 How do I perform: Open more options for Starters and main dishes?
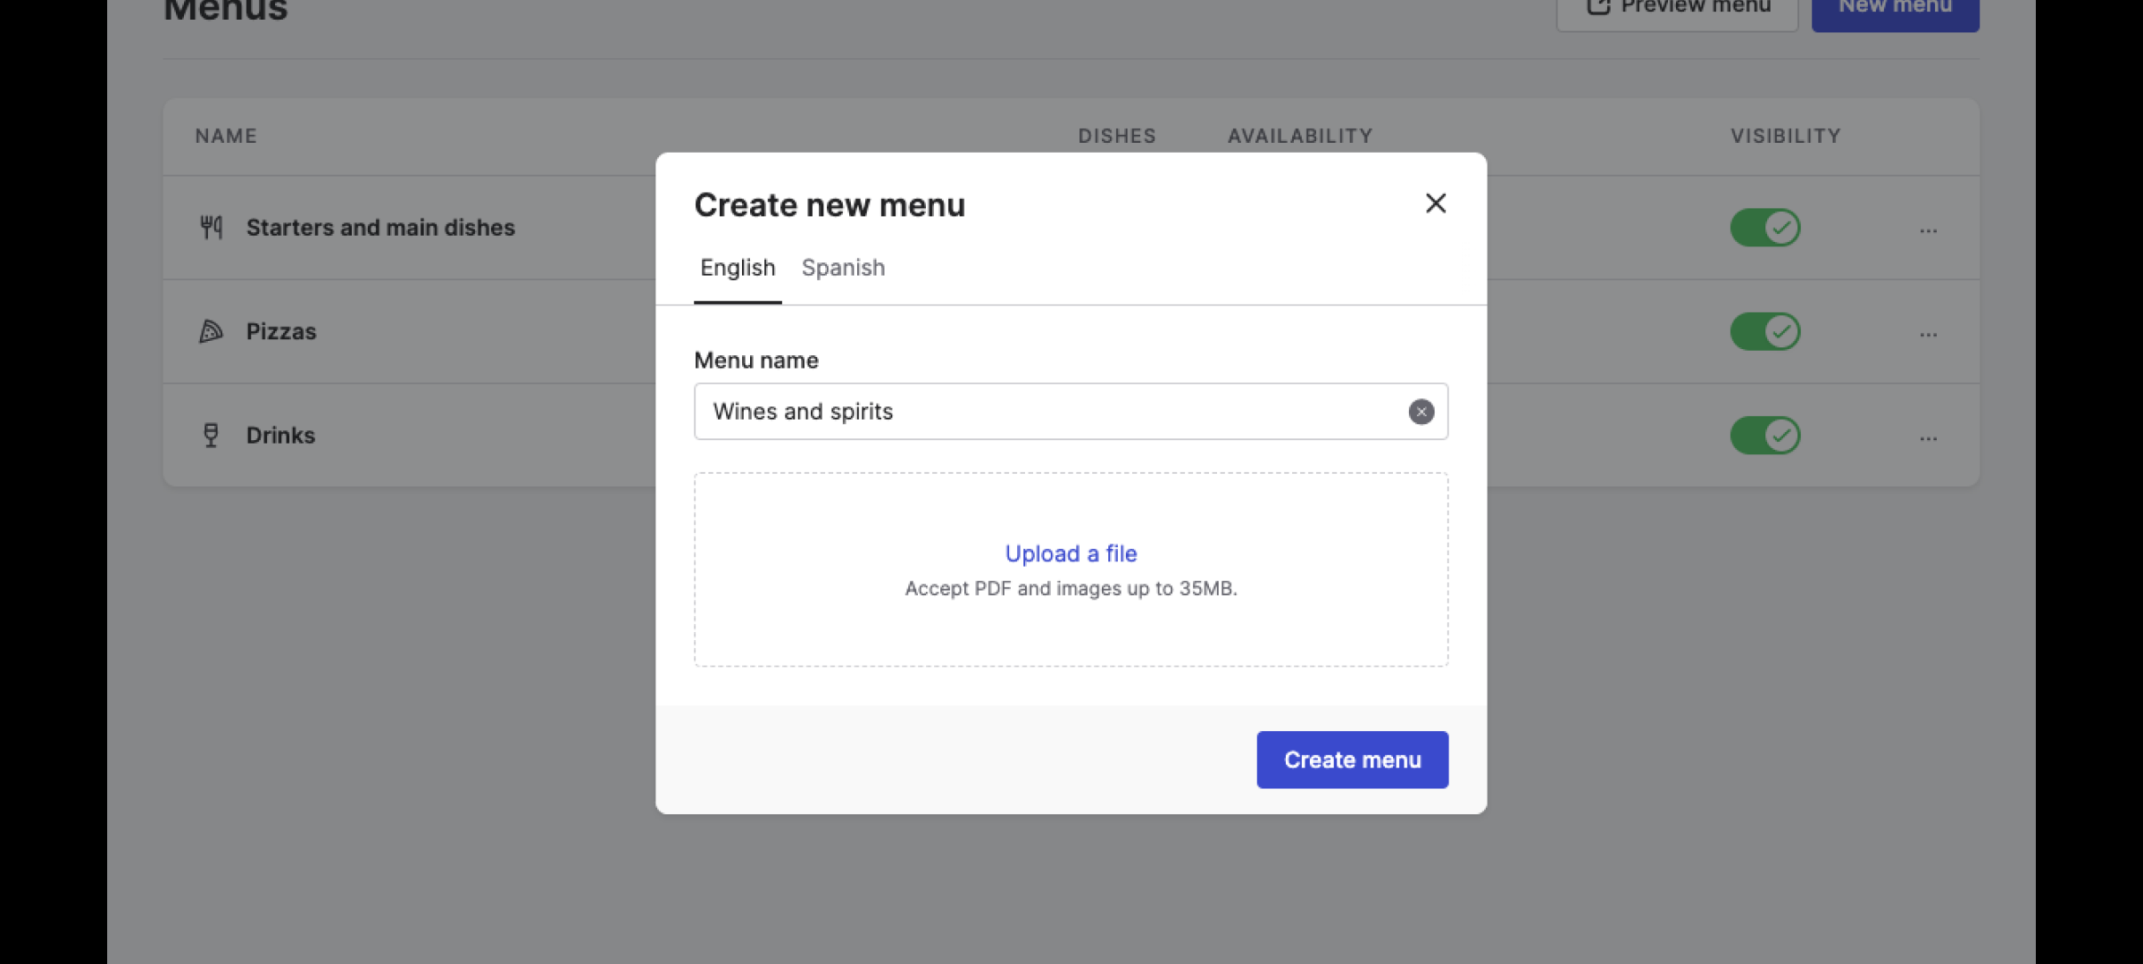1928,230
